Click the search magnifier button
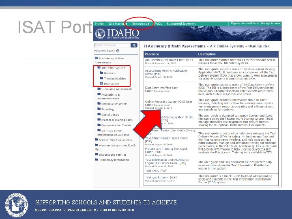This screenshot has width=292, height=219. [134, 45]
